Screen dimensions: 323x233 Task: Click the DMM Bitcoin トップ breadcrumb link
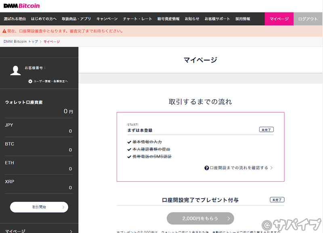point(21,42)
